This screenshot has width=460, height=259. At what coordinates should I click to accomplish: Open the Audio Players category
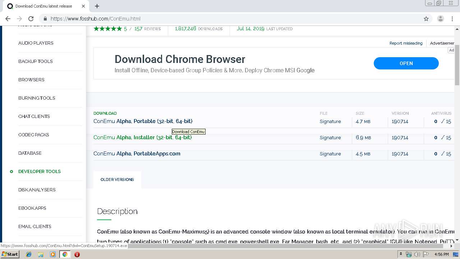[x=36, y=43]
